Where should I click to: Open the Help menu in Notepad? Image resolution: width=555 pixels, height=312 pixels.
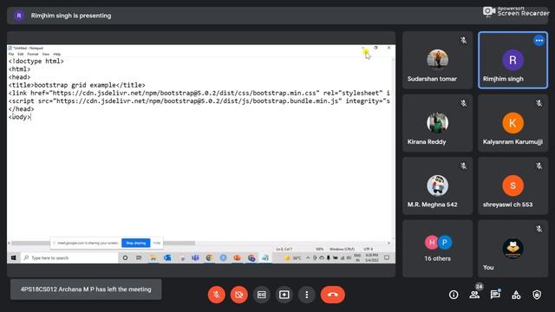click(56, 54)
